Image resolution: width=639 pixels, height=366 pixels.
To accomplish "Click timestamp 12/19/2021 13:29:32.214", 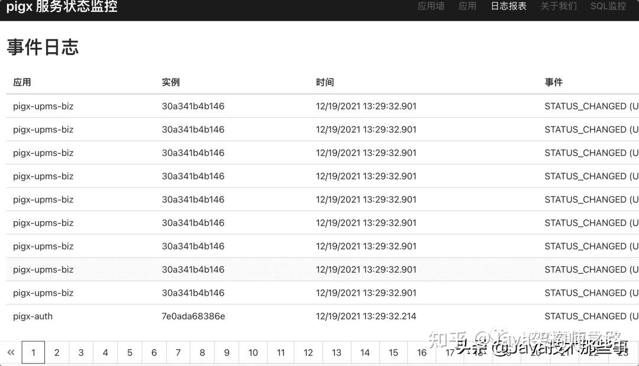I will pyautogui.click(x=366, y=316).
